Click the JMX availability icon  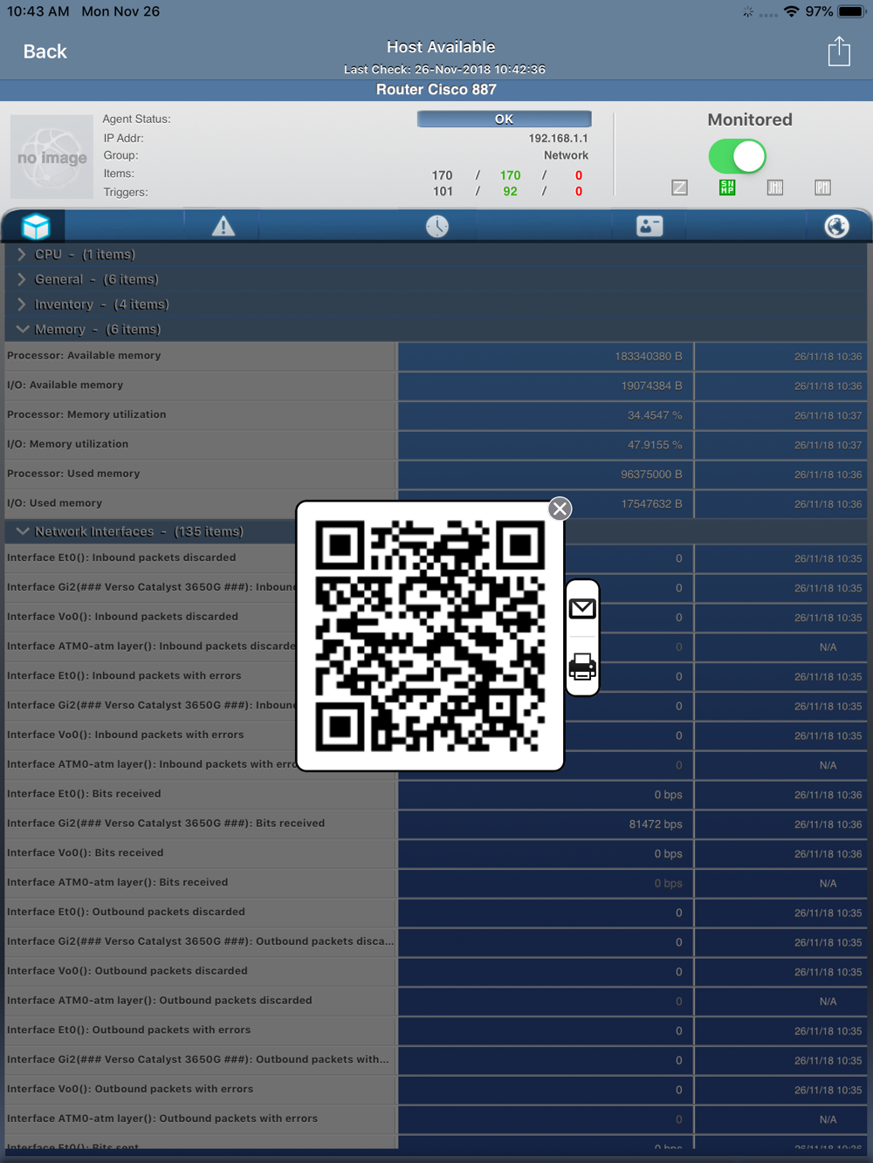775,188
